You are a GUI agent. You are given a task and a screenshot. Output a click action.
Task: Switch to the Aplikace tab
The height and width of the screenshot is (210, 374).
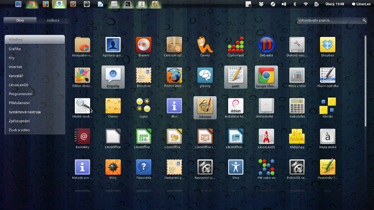53,20
